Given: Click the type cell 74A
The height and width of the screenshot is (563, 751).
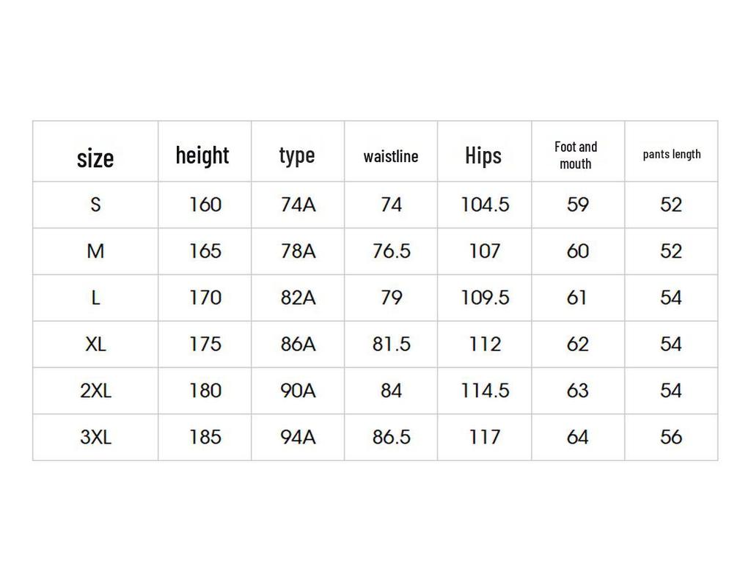Looking at the screenshot, I should 298,205.
